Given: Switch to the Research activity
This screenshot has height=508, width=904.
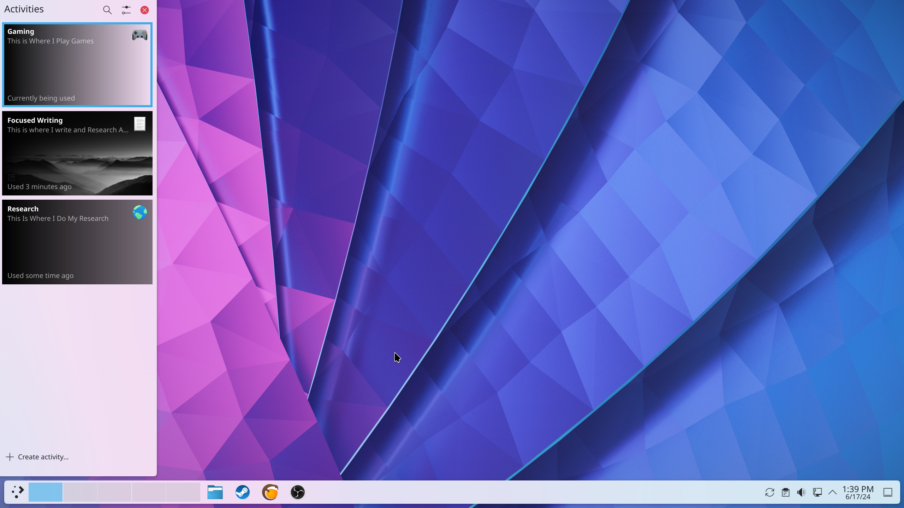Looking at the screenshot, I should coord(77,242).
